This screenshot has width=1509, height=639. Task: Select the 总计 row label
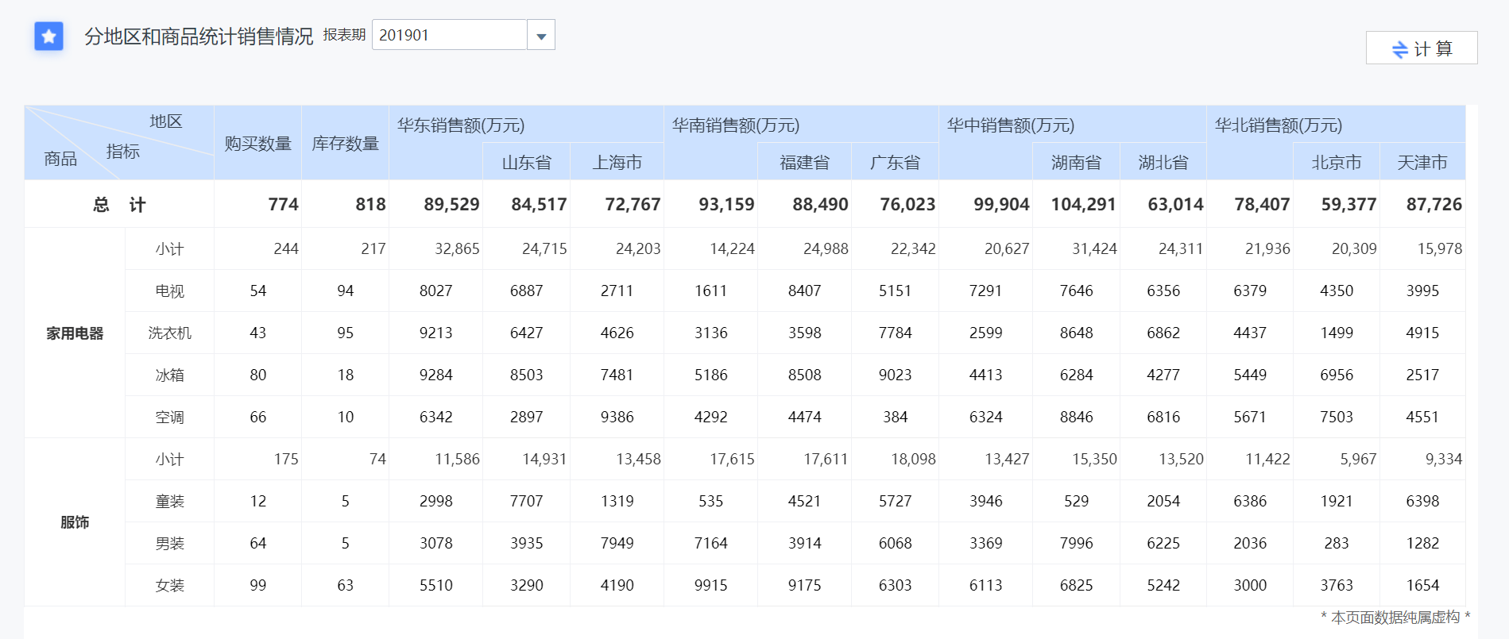(119, 205)
